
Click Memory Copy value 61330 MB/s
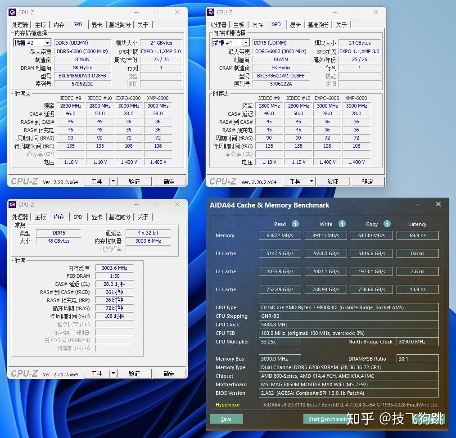click(x=372, y=235)
